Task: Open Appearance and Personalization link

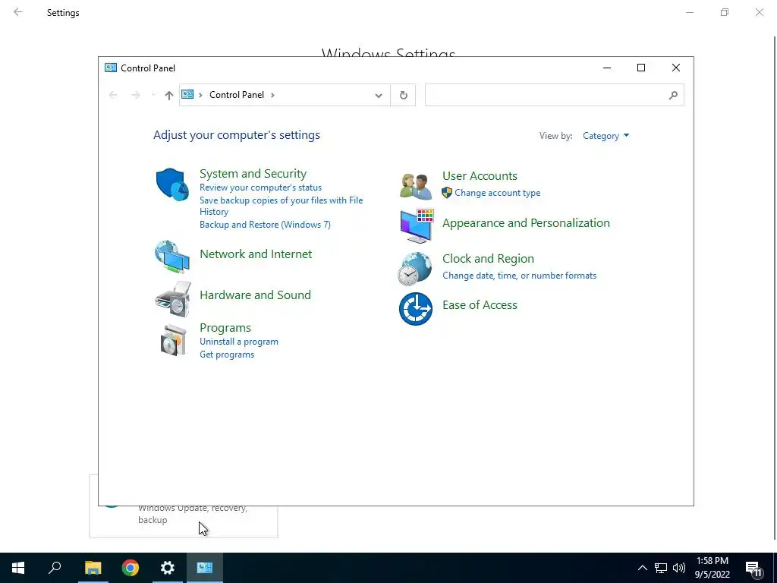Action: (x=526, y=223)
